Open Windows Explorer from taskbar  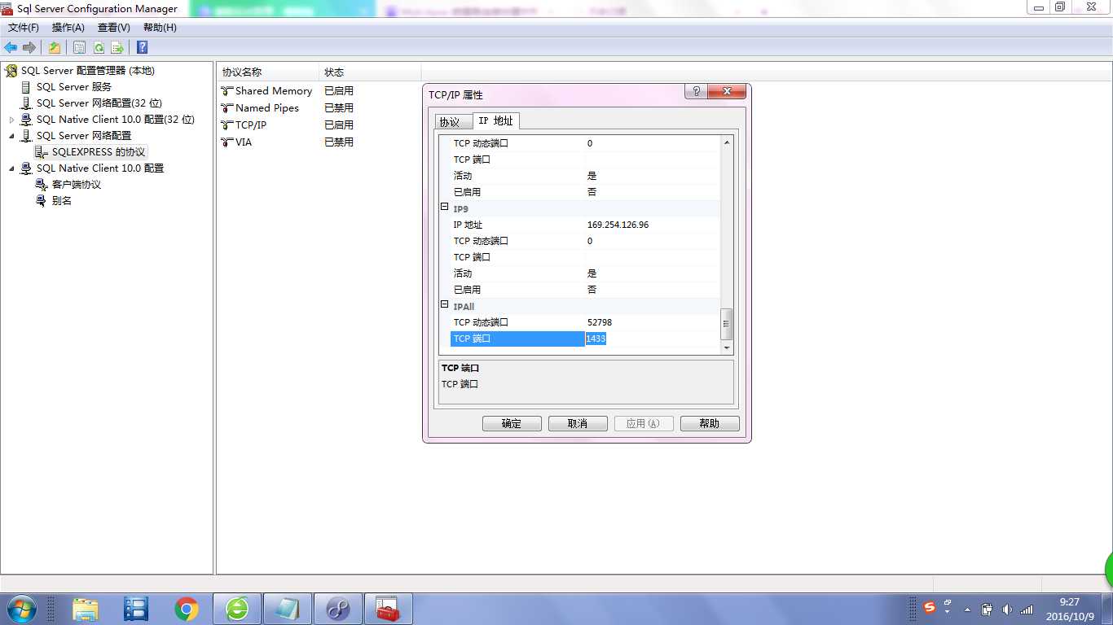[85, 609]
